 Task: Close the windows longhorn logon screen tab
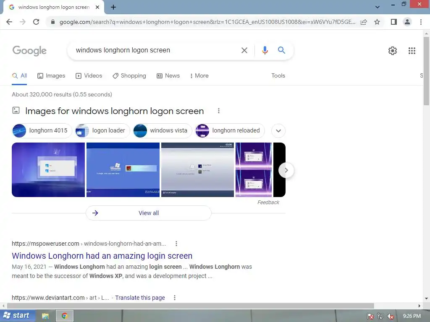[97, 8]
